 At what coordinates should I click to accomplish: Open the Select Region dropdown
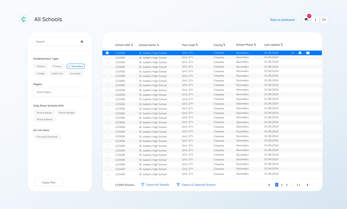click(60, 92)
